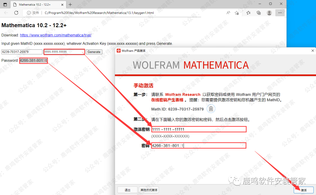Open the collections icon
The image size is (316, 195).
pos(259,13)
